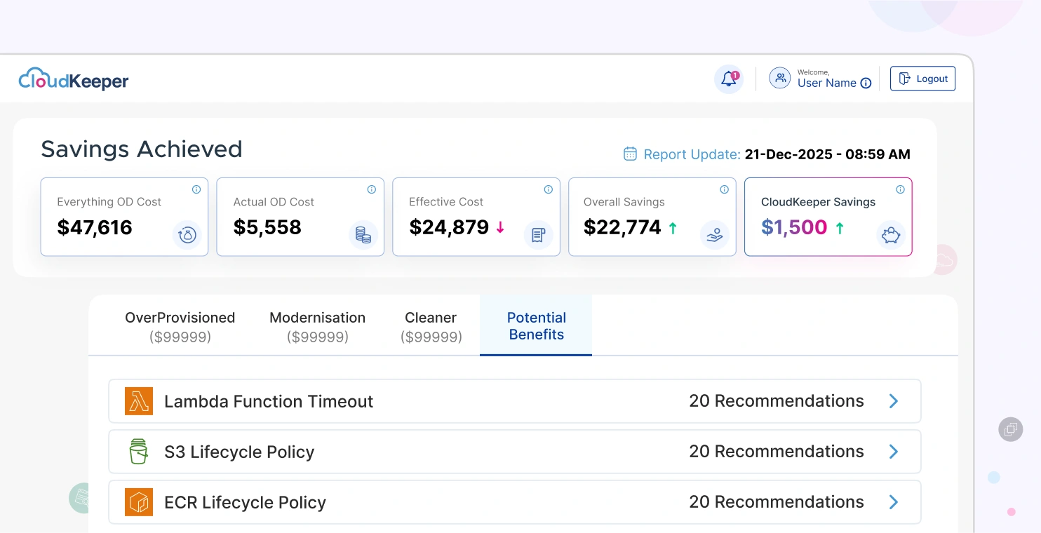Click info icon on Actual OD Cost card
Screen dimensions: 1041x533
pos(372,189)
